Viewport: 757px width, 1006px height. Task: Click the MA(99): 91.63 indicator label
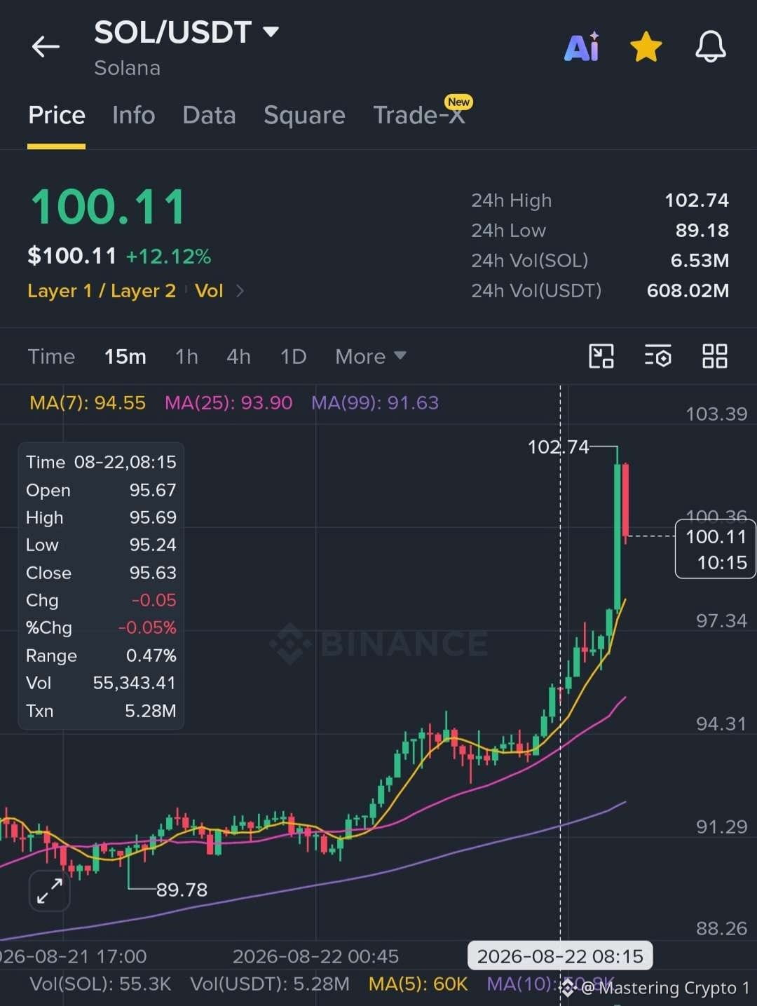[375, 402]
